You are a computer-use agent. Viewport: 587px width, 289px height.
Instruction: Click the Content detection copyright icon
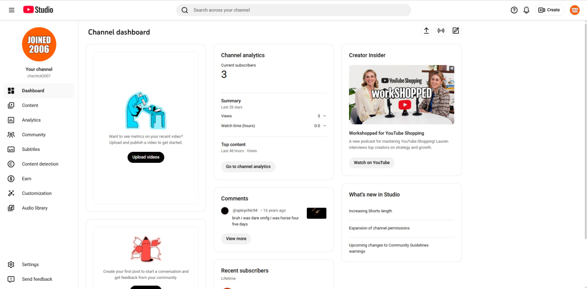click(x=11, y=164)
